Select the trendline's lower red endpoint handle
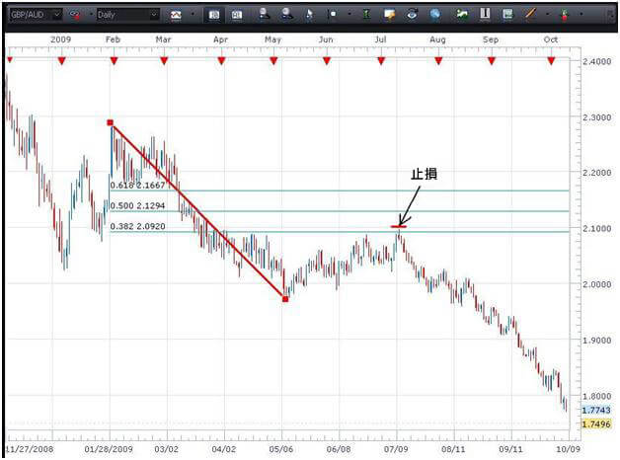Screen dimensions: 620x460 click(285, 298)
